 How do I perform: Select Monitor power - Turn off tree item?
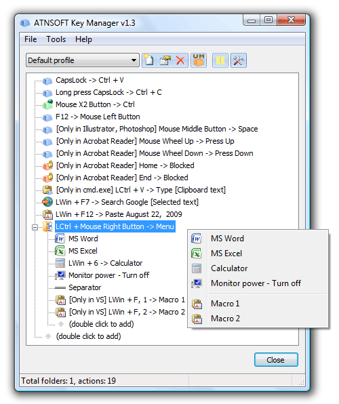(108, 275)
